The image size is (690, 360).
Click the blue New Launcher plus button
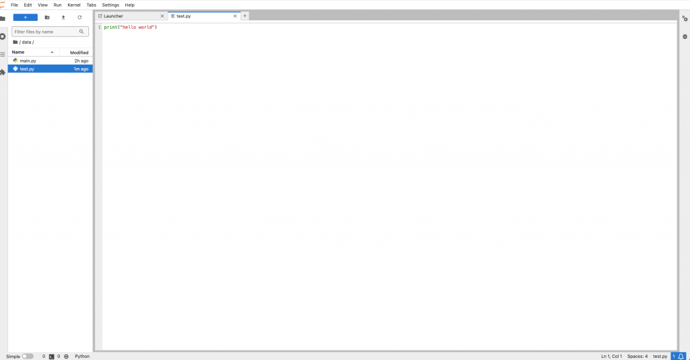click(x=25, y=18)
